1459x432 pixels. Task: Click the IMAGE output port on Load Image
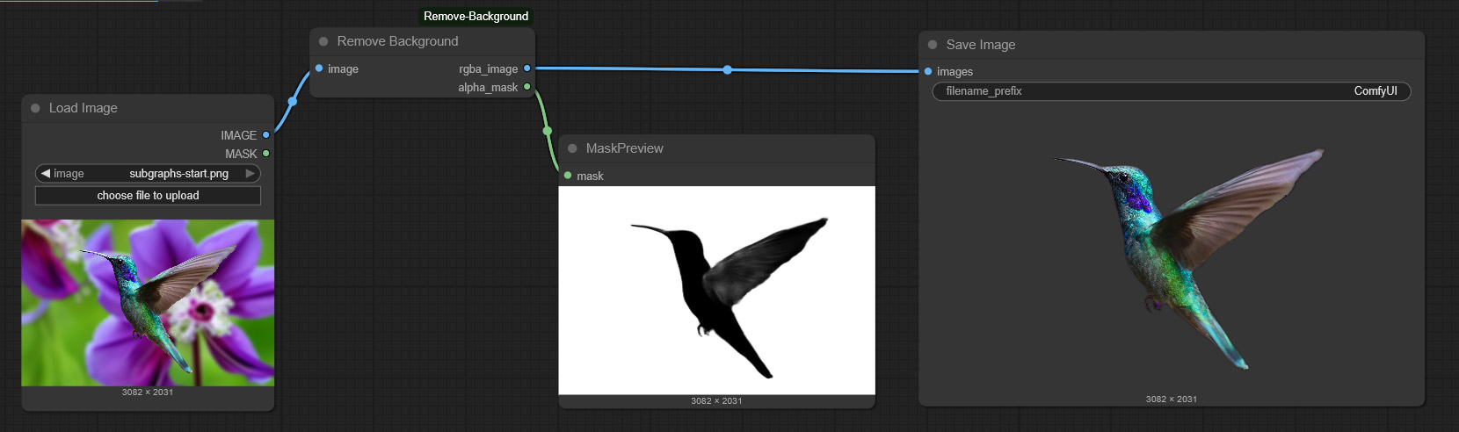[x=265, y=135]
